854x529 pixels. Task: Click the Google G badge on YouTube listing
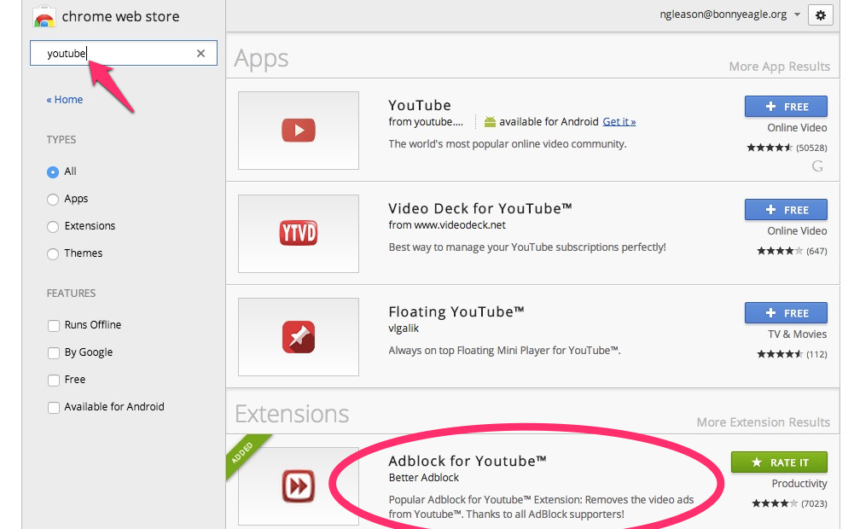coord(817,166)
